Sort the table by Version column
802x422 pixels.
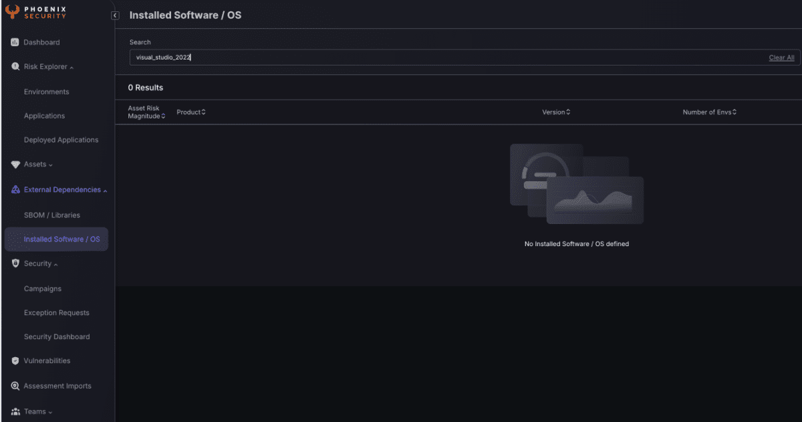click(556, 112)
